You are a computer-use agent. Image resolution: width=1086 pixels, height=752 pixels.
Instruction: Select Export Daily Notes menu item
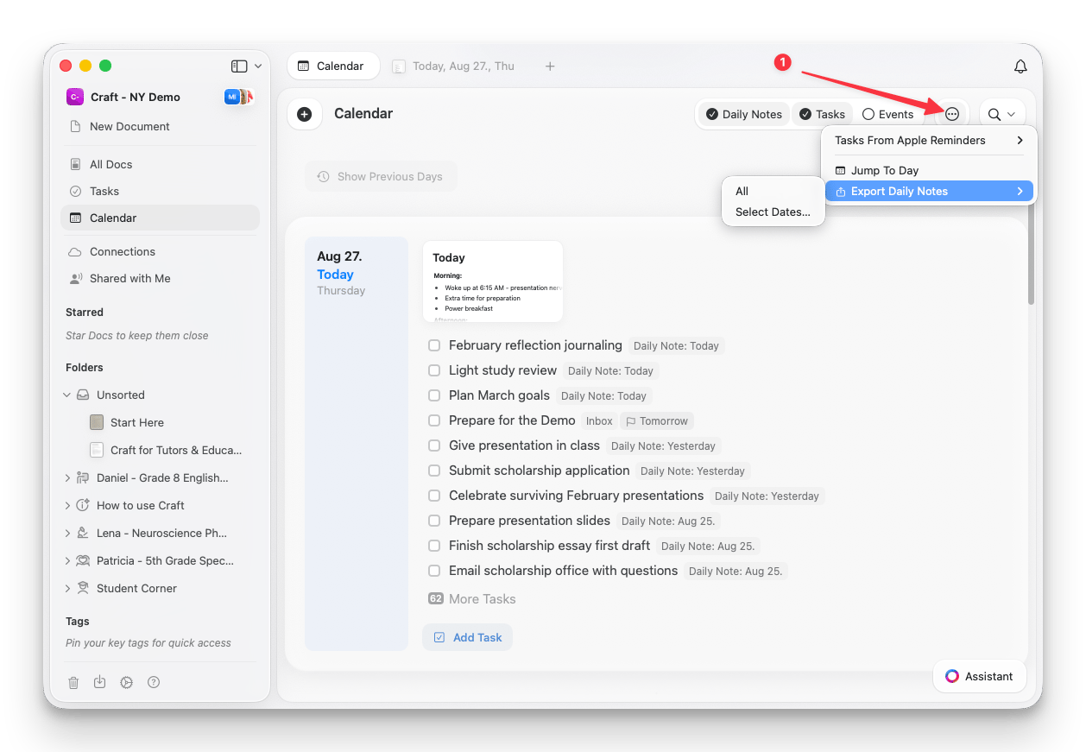pos(929,191)
